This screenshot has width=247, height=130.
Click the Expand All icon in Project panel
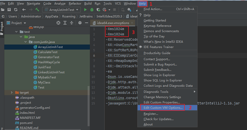tap(65, 23)
